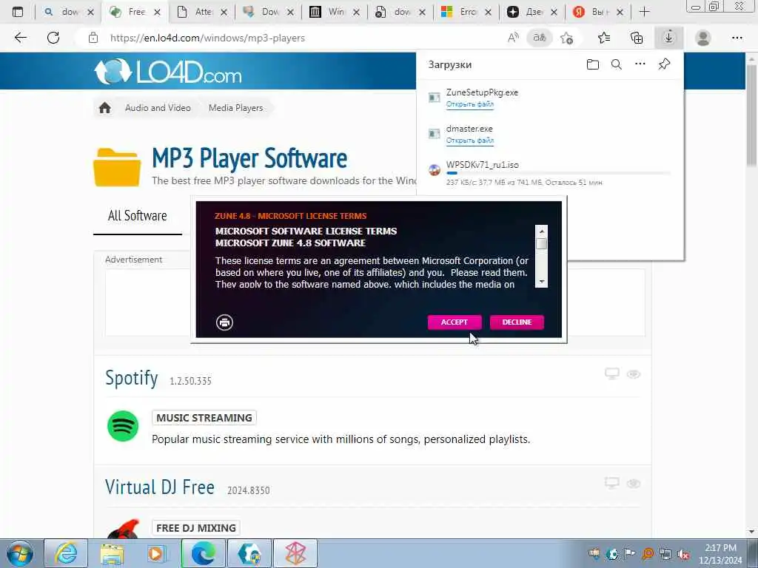
Task: Open dmaster.exe file link
Action: click(470, 141)
